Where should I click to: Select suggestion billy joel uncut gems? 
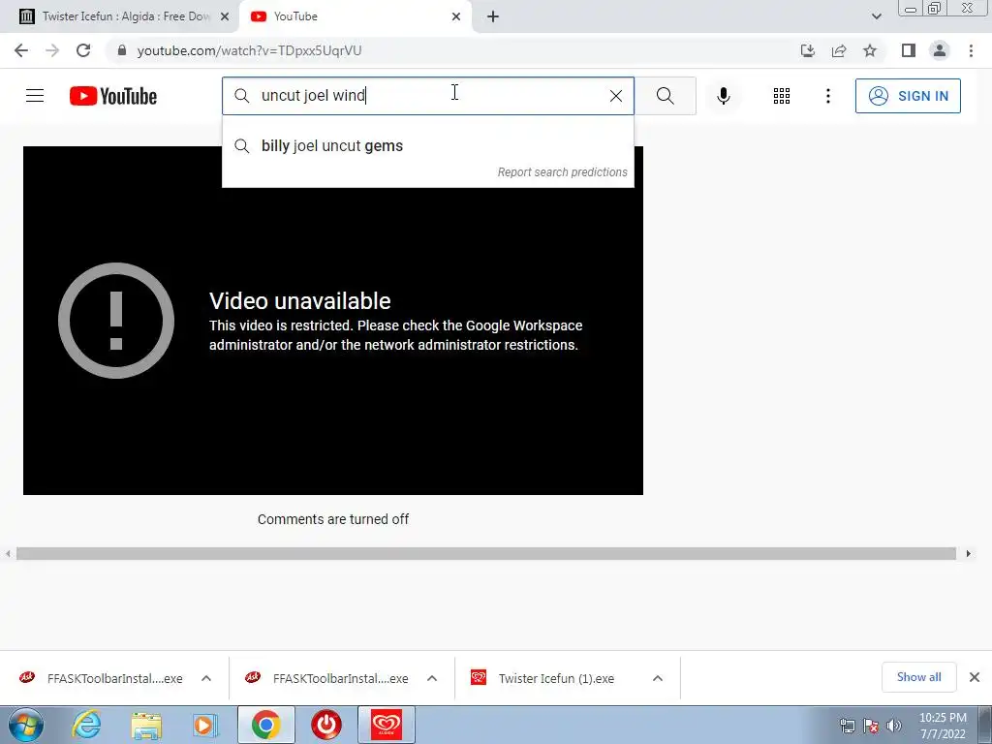[x=427, y=146]
